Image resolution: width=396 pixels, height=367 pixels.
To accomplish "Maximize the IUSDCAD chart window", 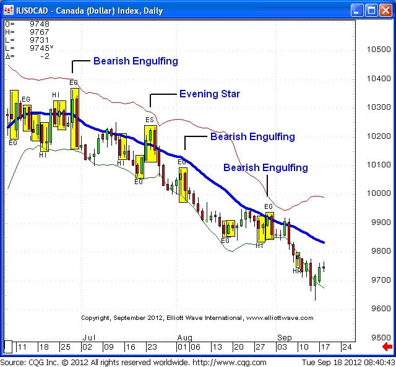I will pos(371,10).
